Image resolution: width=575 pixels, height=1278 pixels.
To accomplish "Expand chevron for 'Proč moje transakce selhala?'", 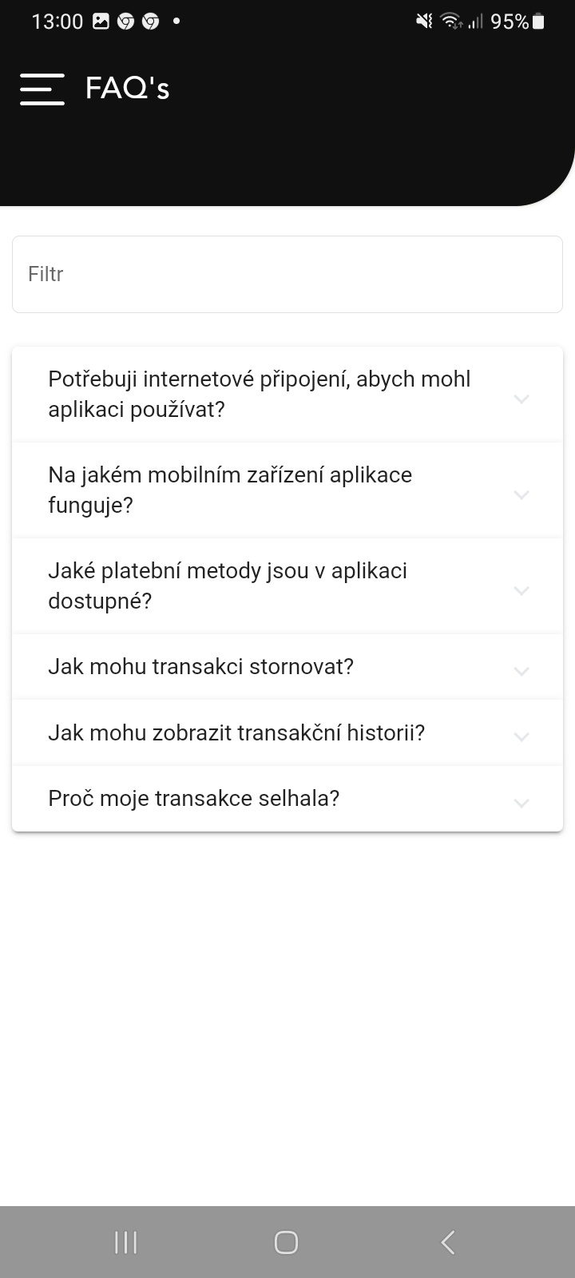I will (521, 803).
